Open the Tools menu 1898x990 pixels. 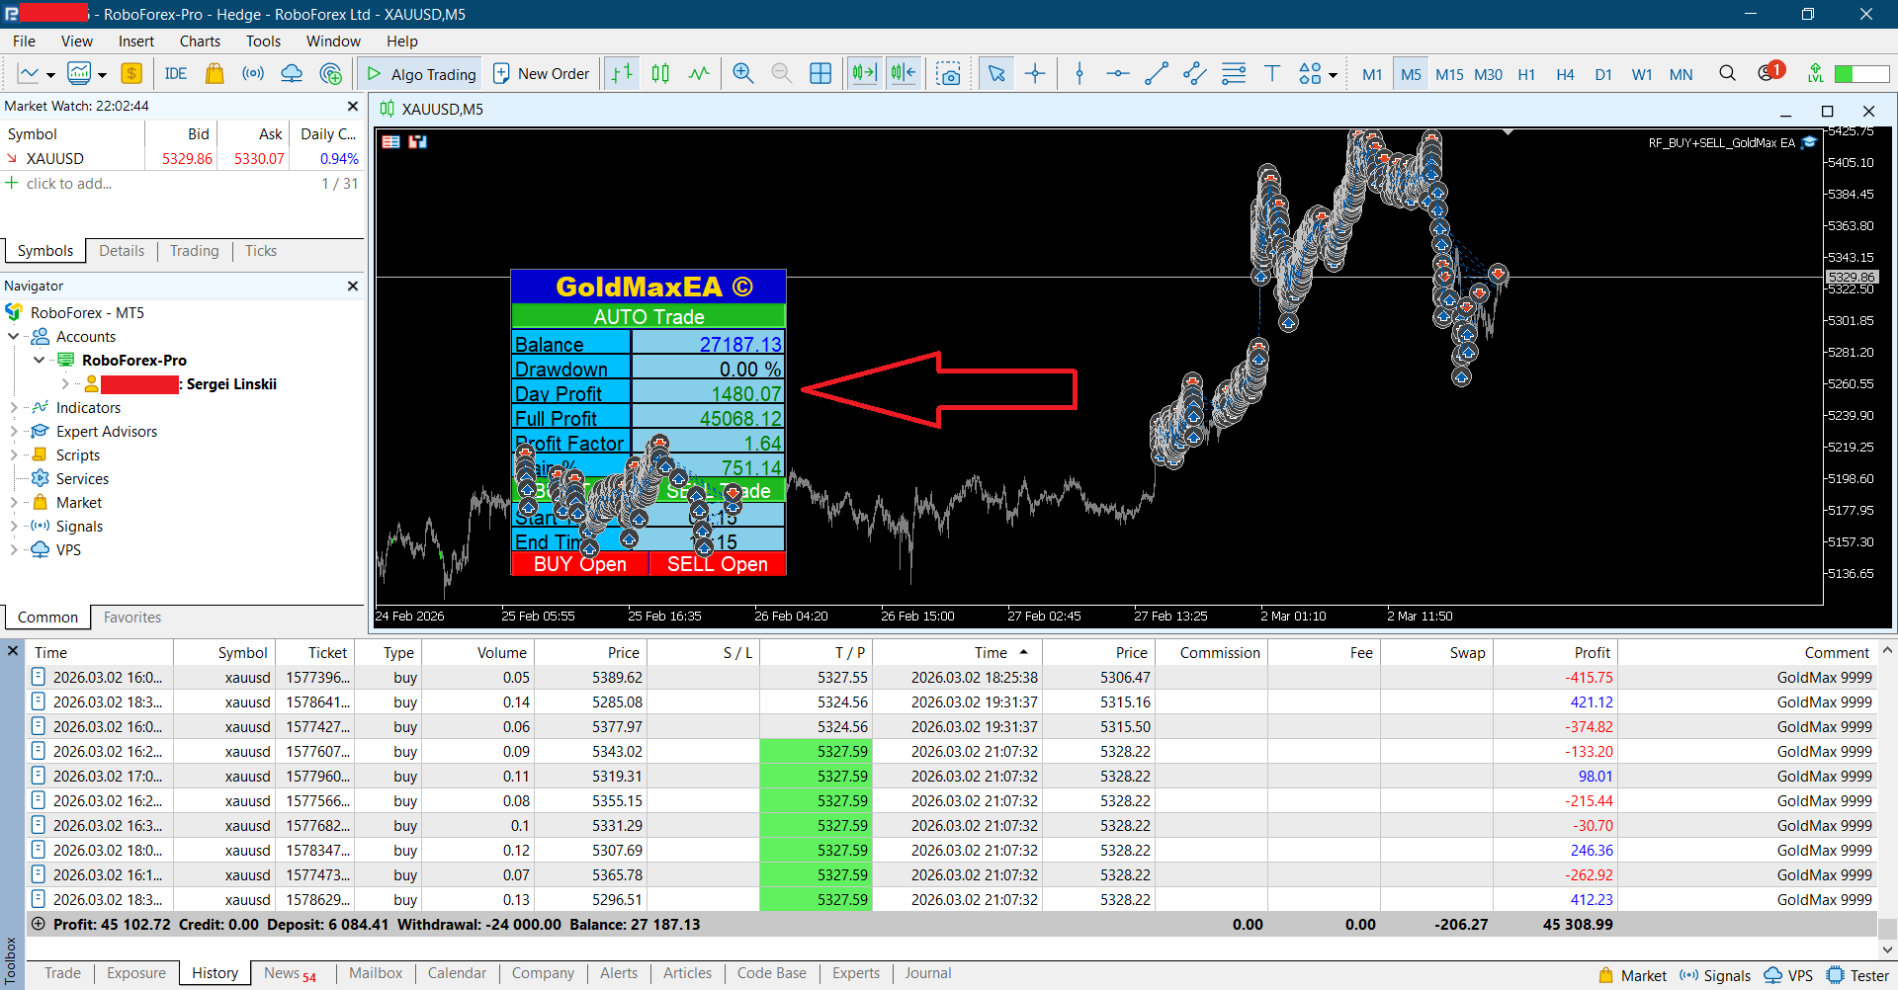tap(263, 41)
